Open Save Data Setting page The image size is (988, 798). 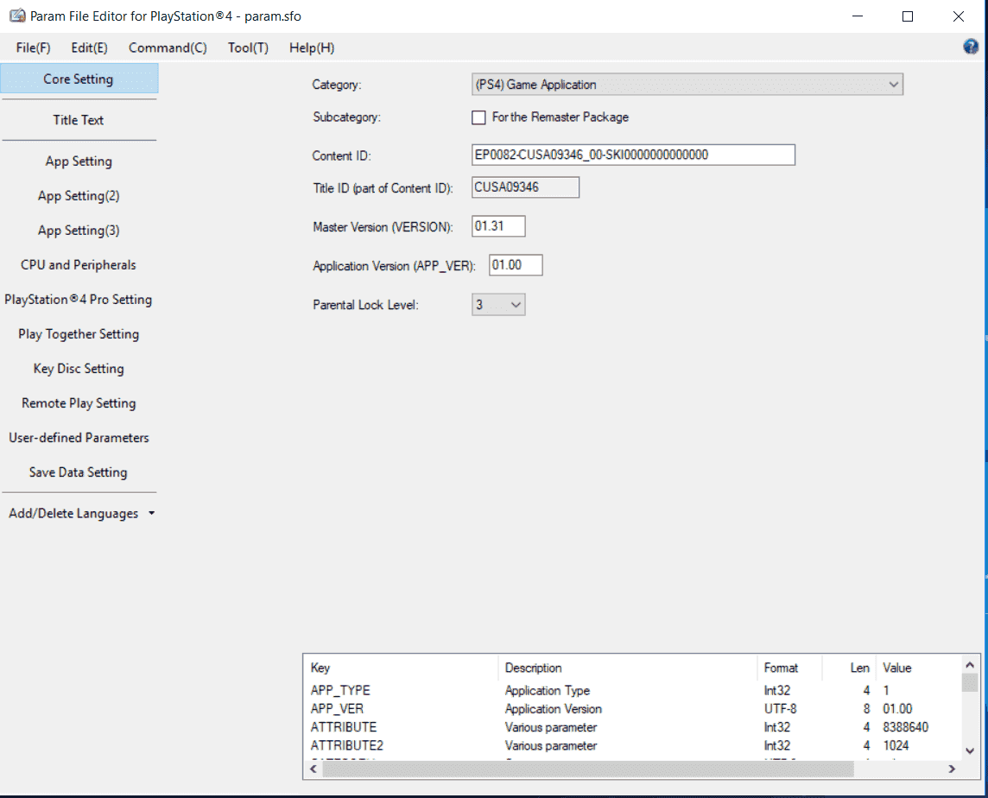(79, 472)
